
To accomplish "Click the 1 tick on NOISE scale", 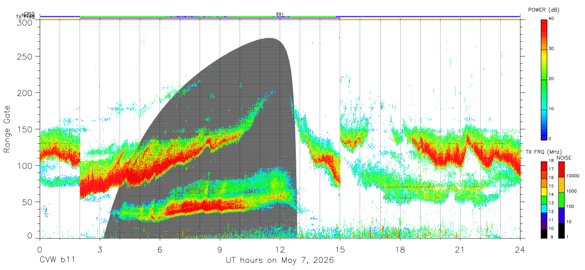I will (568, 237).
